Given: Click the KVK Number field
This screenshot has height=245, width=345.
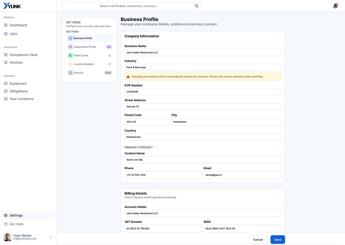Looking at the screenshot, I should (202, 92).
